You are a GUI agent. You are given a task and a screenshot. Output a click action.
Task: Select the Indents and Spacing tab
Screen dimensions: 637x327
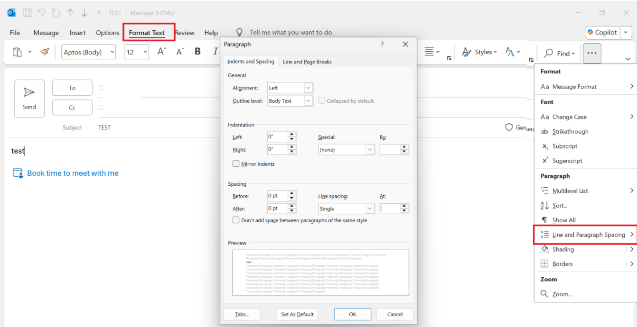pyautogui.click(x=251, y=62)
